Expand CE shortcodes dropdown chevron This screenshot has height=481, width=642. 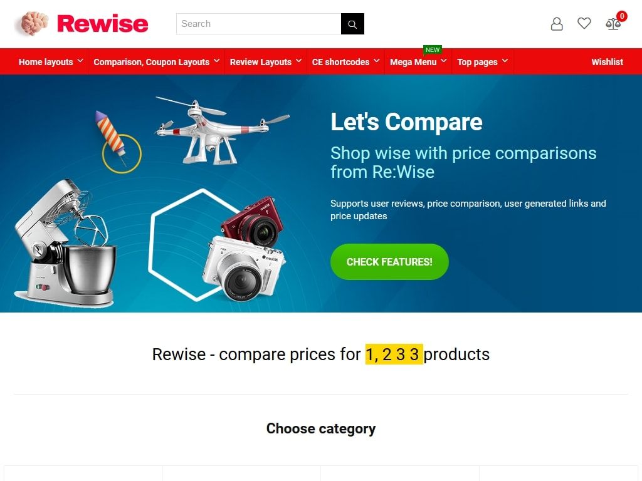tap(377, 61)
